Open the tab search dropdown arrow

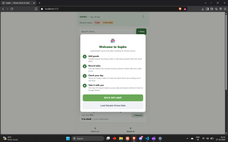(205, 3)
